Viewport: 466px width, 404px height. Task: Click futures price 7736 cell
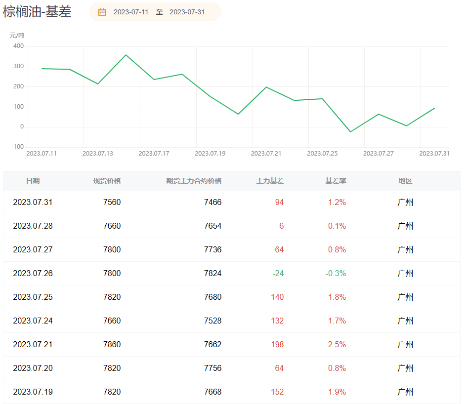coord(213,250)
